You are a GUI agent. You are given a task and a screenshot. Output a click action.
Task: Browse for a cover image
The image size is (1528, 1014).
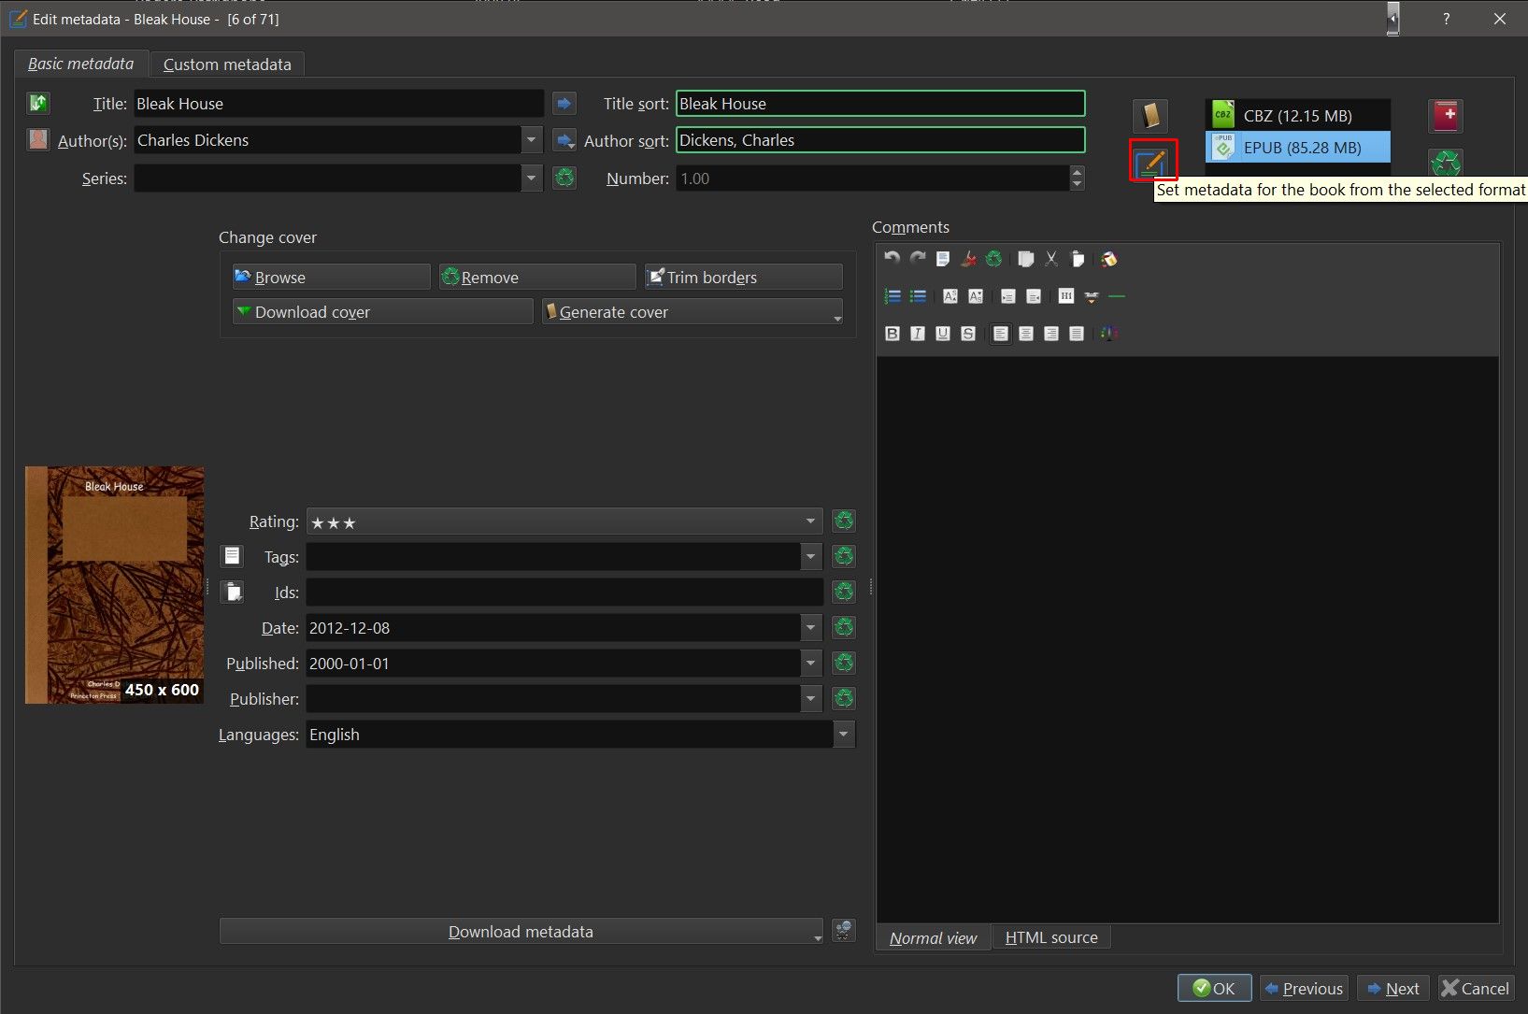coord(332,277)
